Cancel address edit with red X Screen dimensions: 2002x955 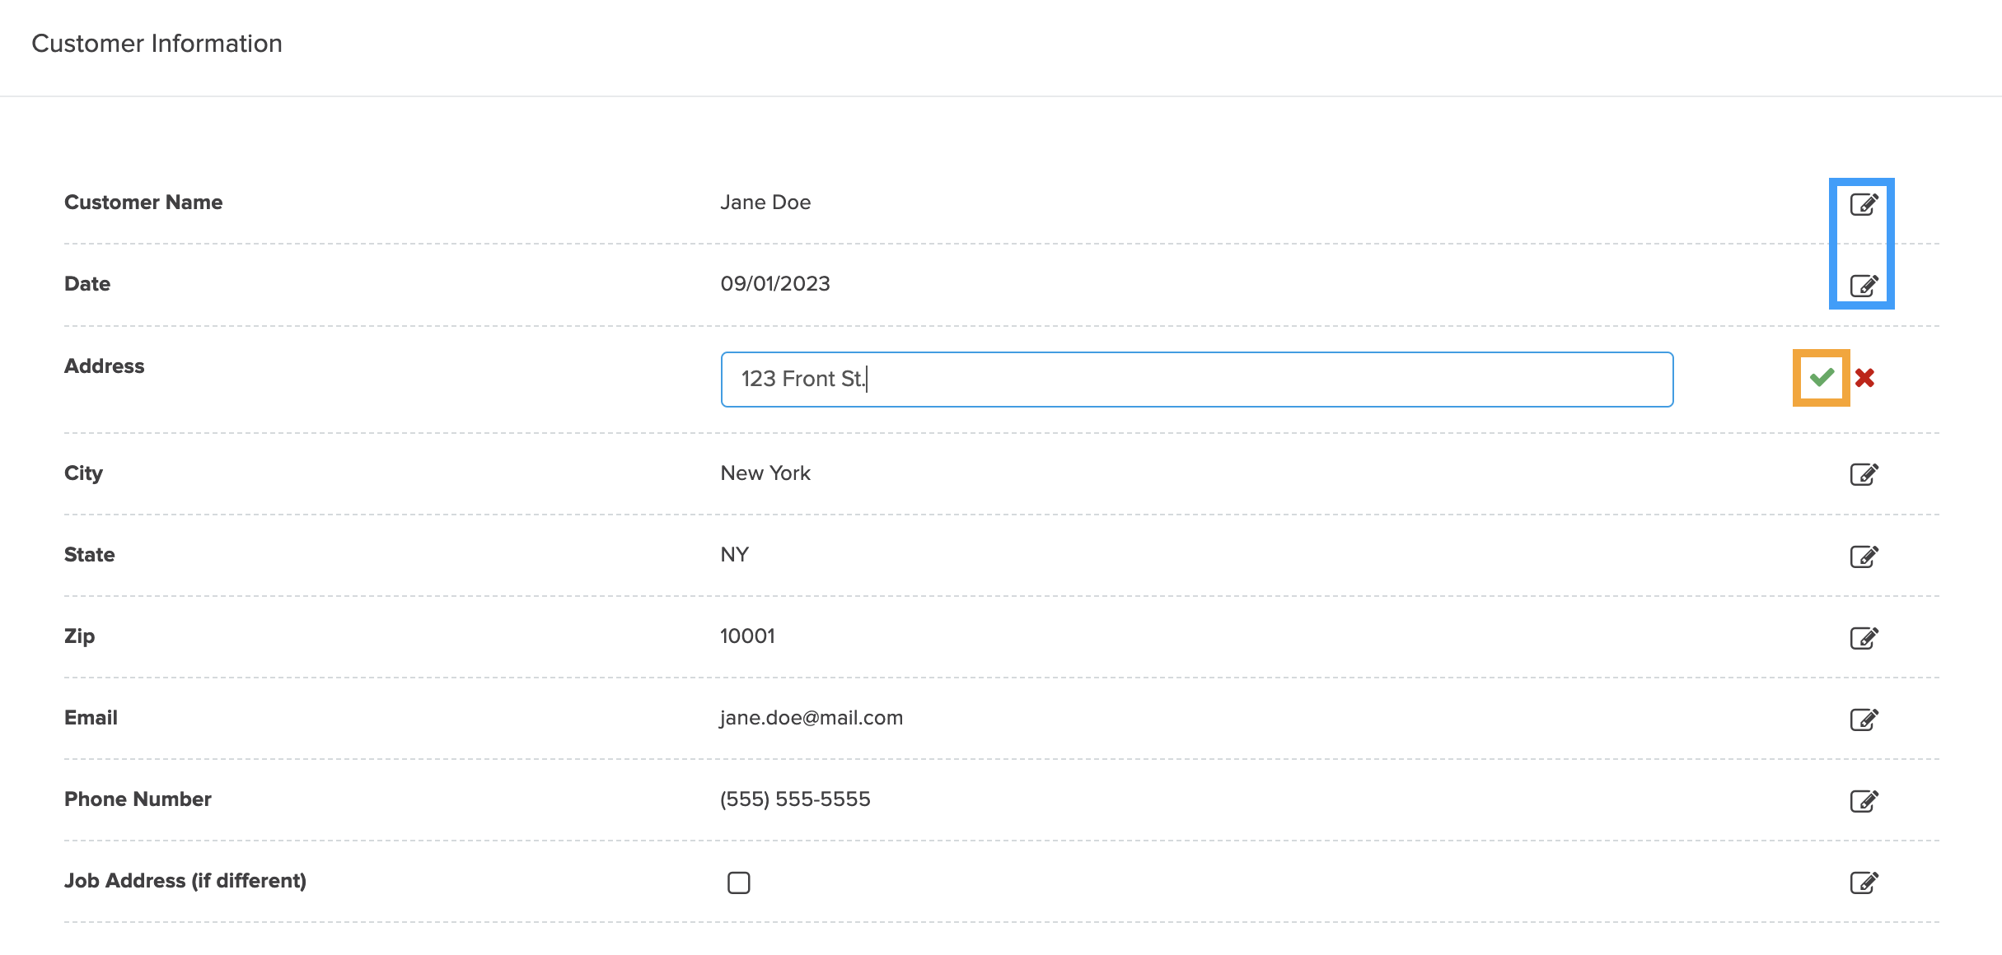coord(1865,378)
